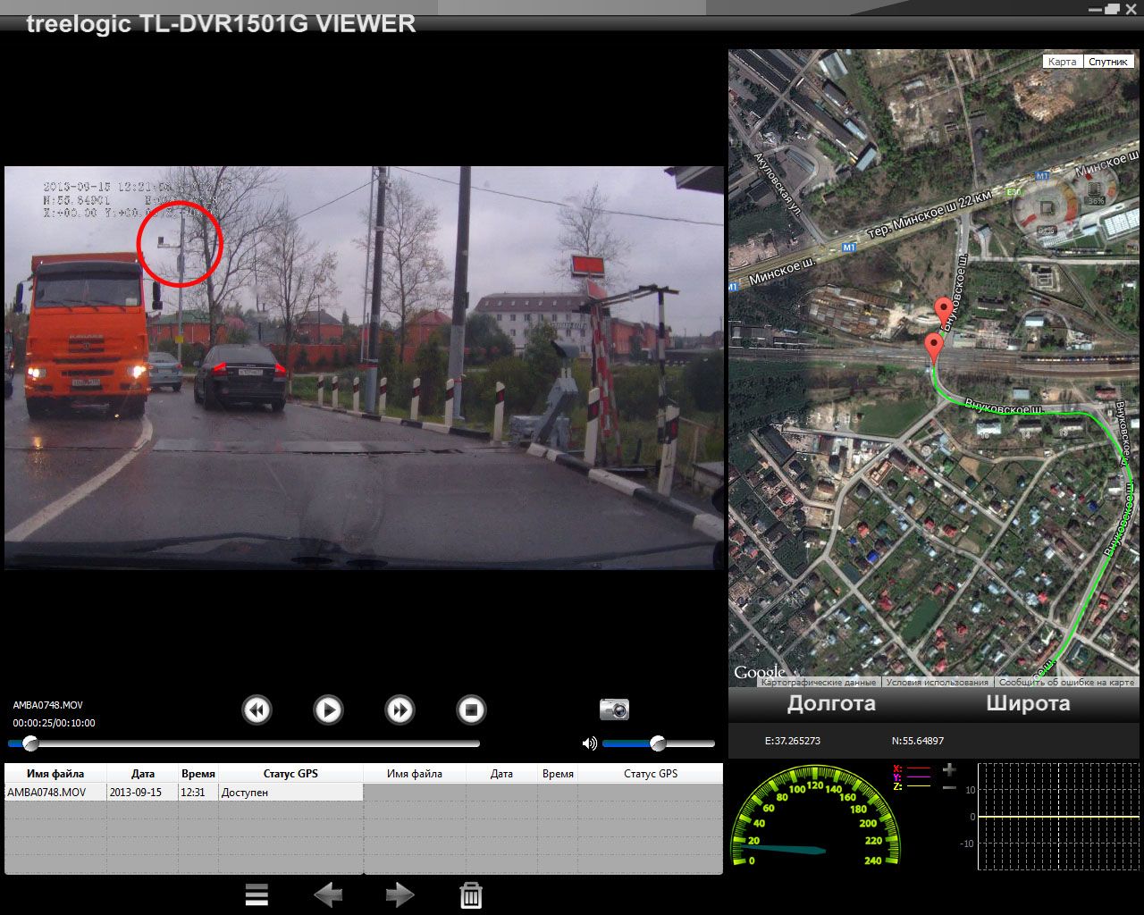The width and height of the screenshot is (1144, 915).
Task: Click the upper red map pin
Action: click(944, 314)
